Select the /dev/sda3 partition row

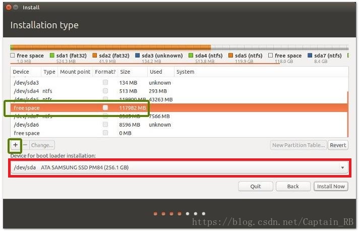pyautogui.click(x=179, y=83)
